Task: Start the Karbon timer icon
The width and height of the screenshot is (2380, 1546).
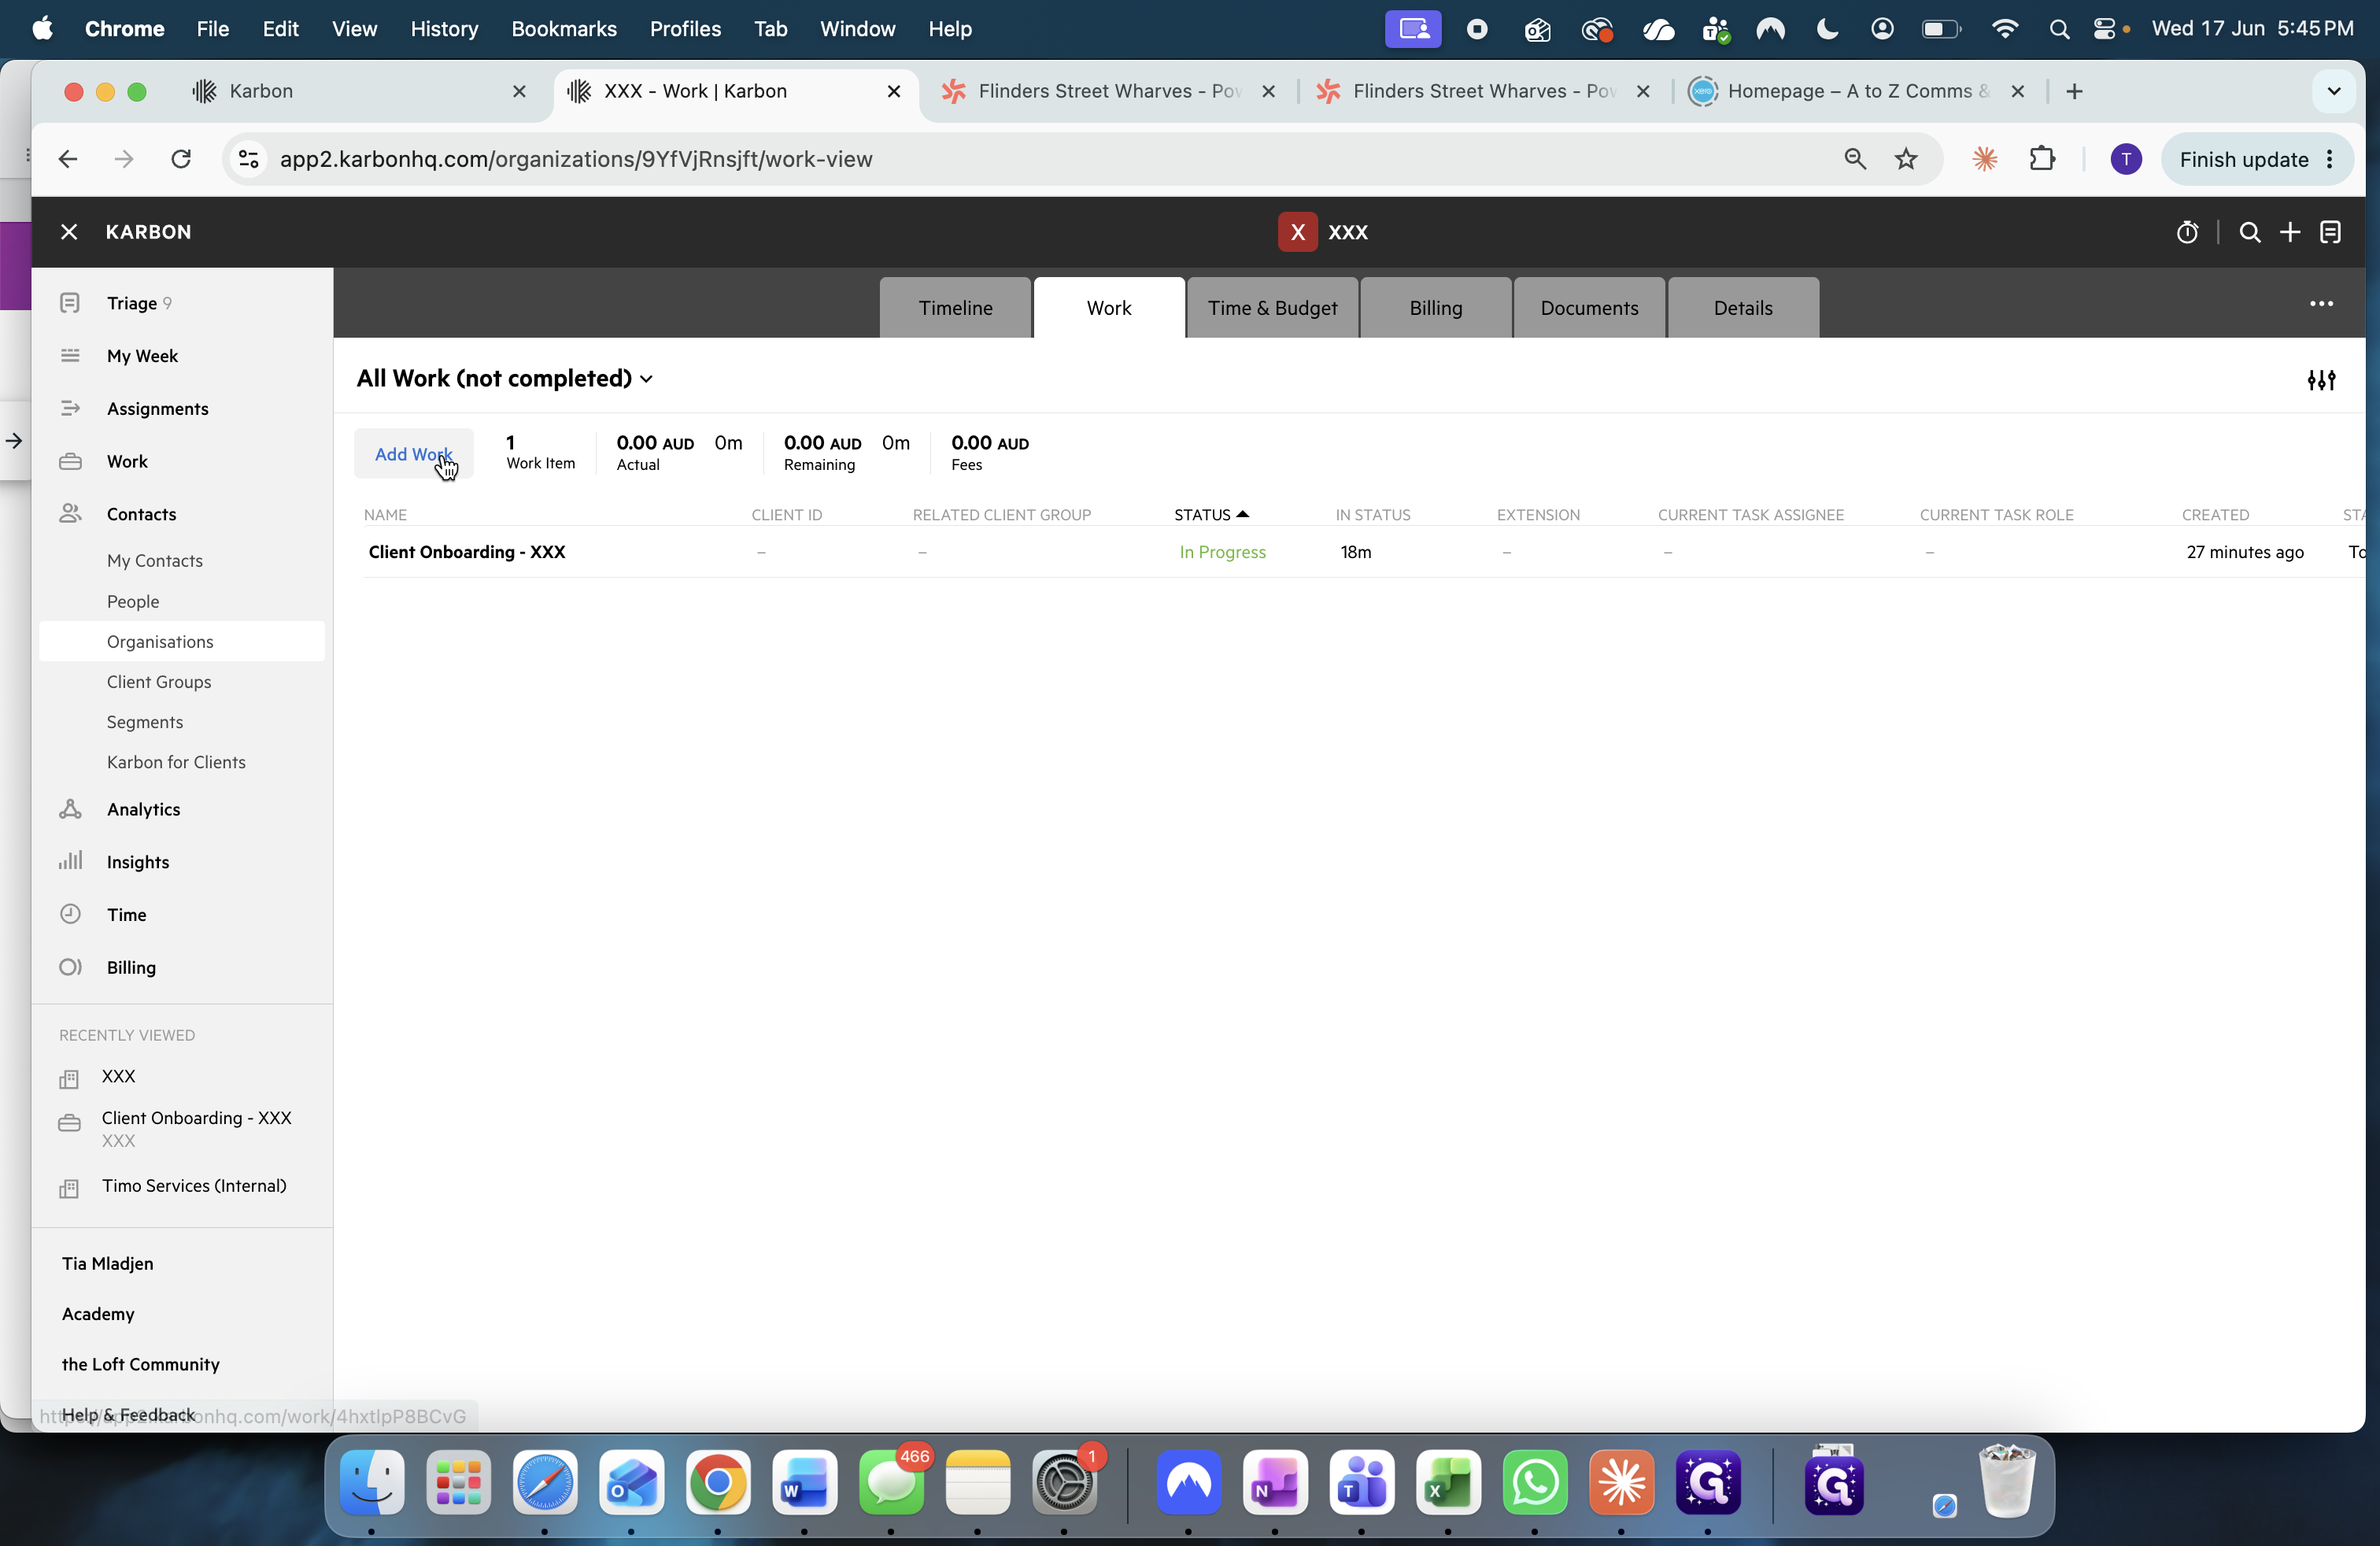Action: point(2187,232)
